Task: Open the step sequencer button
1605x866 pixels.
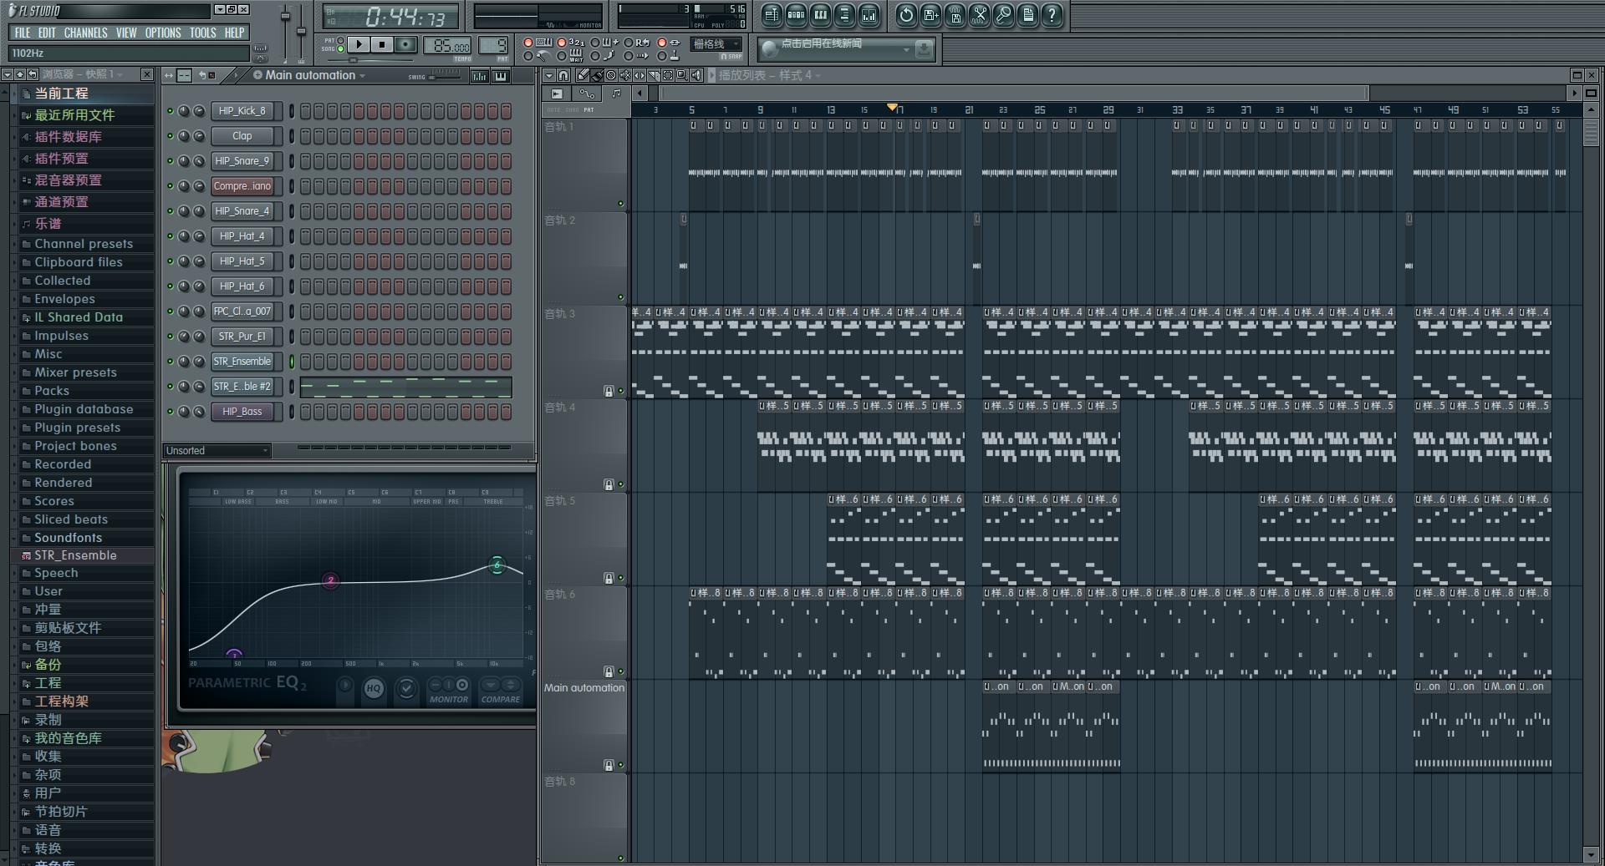Action: pos(796,15)
